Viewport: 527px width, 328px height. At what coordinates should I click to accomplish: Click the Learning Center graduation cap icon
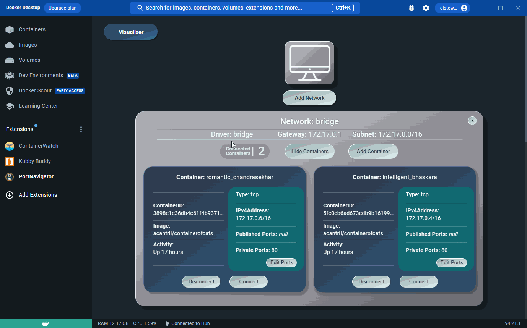10,106
